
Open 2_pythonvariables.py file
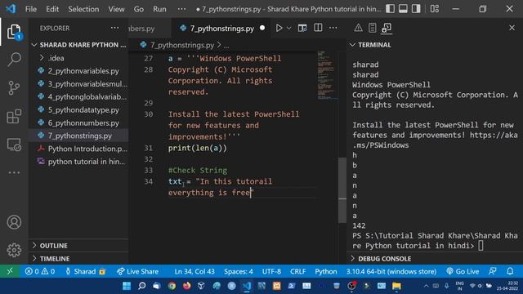click(78, 71)
